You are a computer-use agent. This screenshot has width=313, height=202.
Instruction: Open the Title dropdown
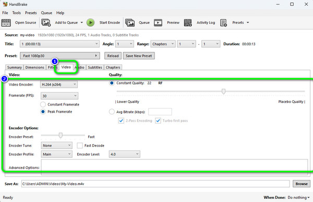pos(59,44)
